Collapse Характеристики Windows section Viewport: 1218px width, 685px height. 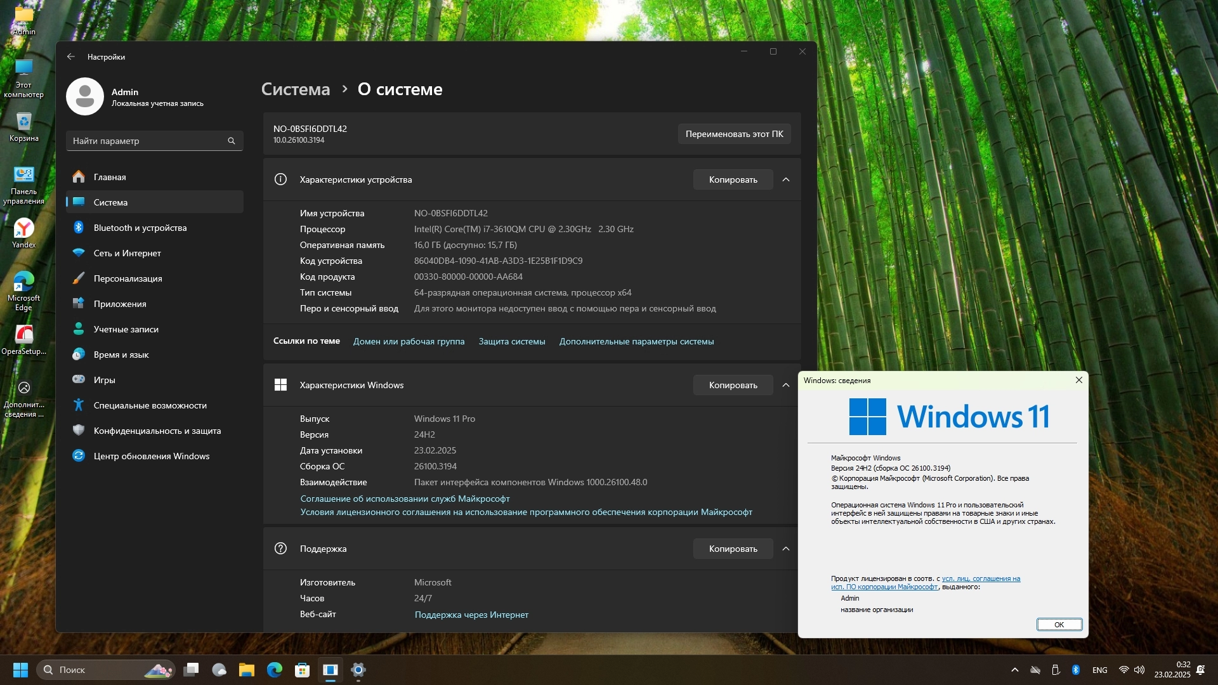click(786, 385)
